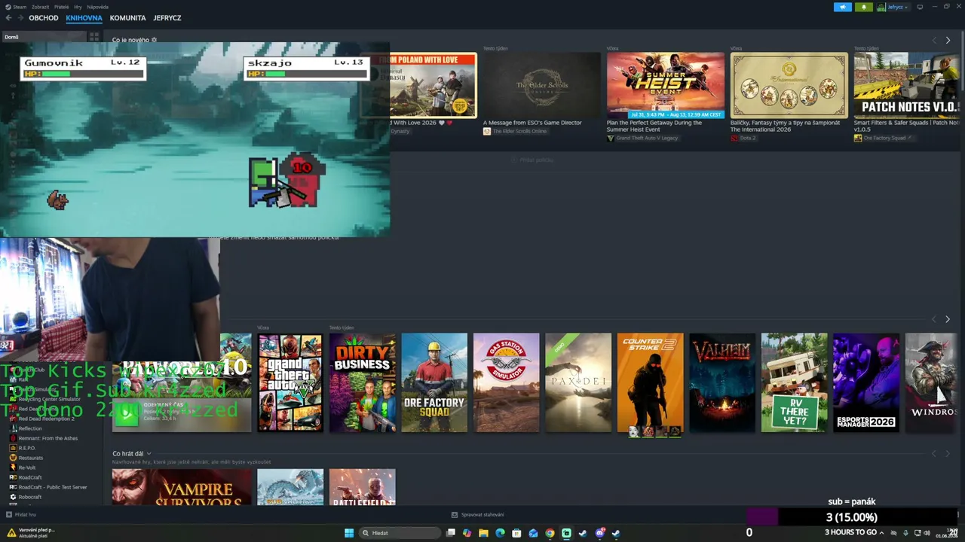965x542 pixels.
Task: Open Spravovat stahování downloads manager
Action: [478, 515]
